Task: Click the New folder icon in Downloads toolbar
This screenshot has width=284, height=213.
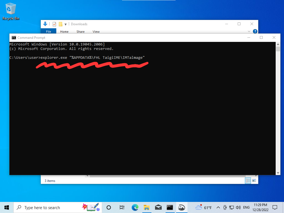Action: tap(61, 24)
